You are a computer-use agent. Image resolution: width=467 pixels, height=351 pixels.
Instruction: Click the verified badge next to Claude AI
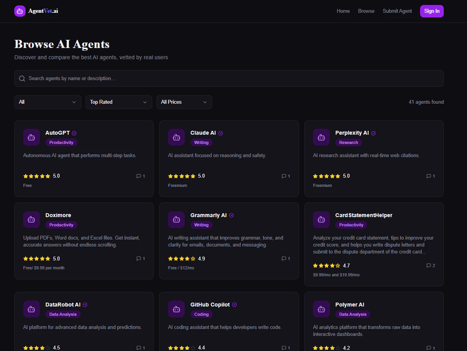click(x=221, y=133)
